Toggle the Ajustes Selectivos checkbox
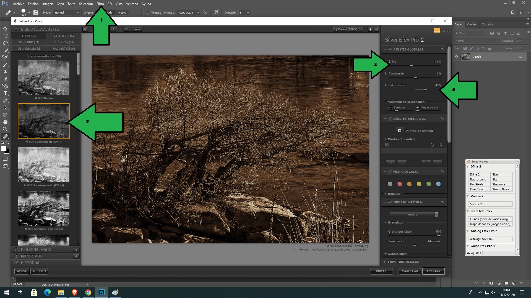 [x=389, y=119]
